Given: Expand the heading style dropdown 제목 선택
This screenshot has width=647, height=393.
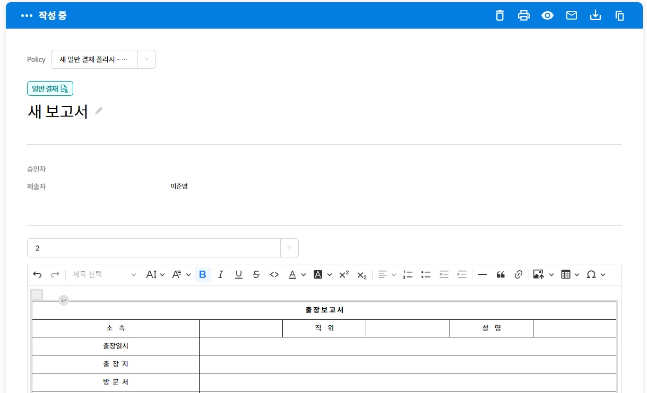Looking at the screenshot, I should (x=104, y=274).
